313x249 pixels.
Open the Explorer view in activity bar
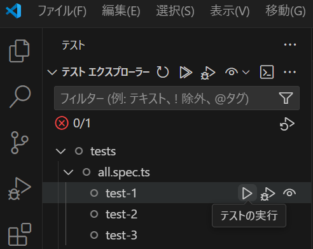[19, 51]
